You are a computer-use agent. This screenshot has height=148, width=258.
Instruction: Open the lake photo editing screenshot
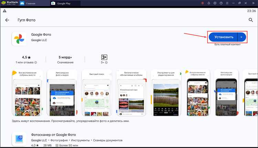166,93
